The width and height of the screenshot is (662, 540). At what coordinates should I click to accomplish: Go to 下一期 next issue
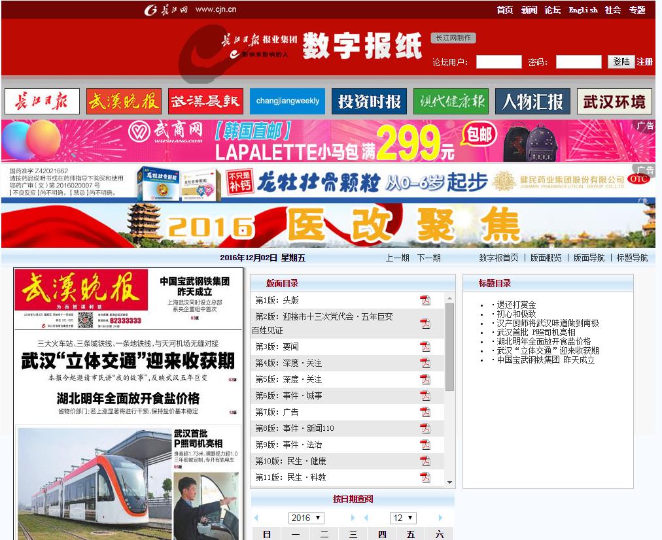pyautogui.click(x=429, y=258)
